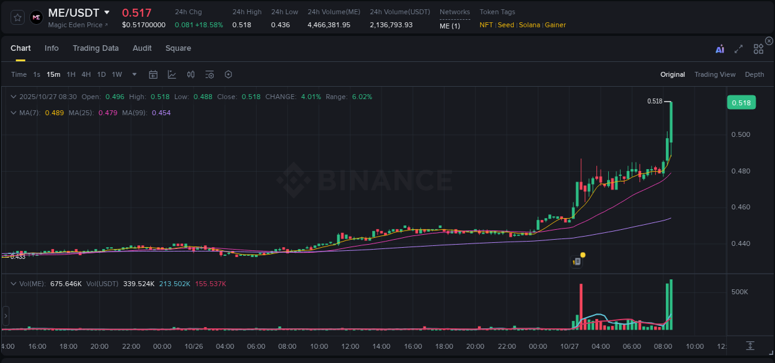Open the widgets layout icon

[758, 49]
